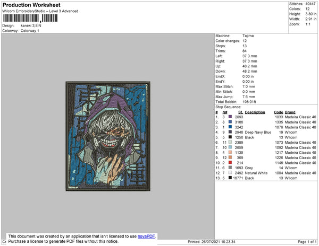Click the Max Jump value '7.6 mm'
Viewport: 319px width, 246px height.
click(249, 96)
